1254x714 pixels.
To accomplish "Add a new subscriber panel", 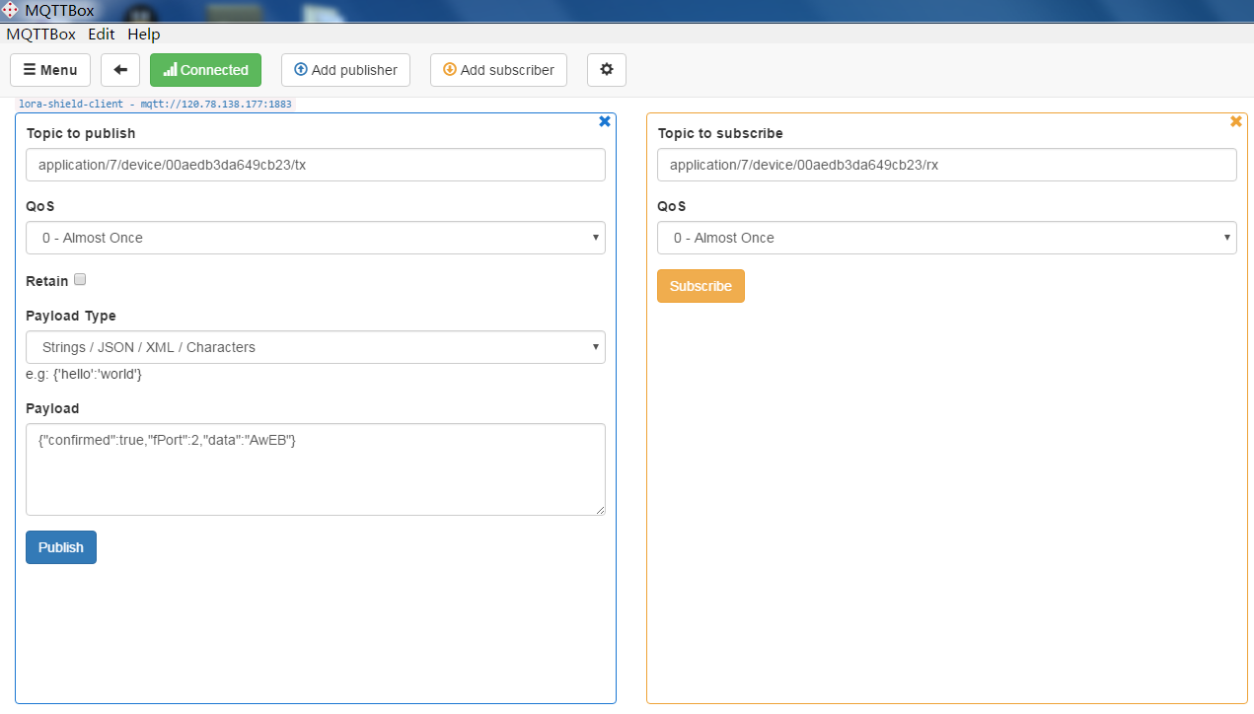I will [x=498, y=70].
